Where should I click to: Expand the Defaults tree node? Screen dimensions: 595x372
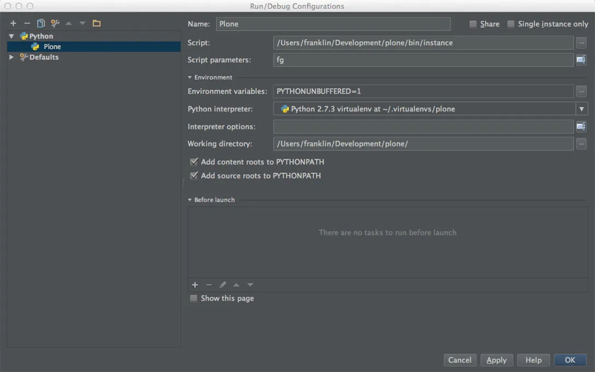[x=11, y=57]
